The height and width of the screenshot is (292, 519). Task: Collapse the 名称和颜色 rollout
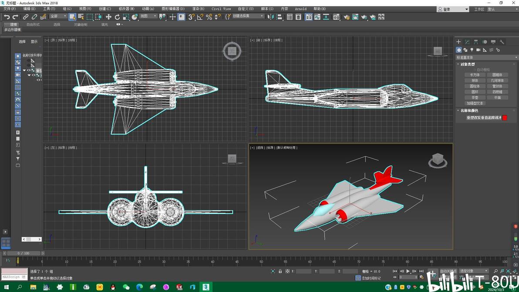tap(469, 111)
